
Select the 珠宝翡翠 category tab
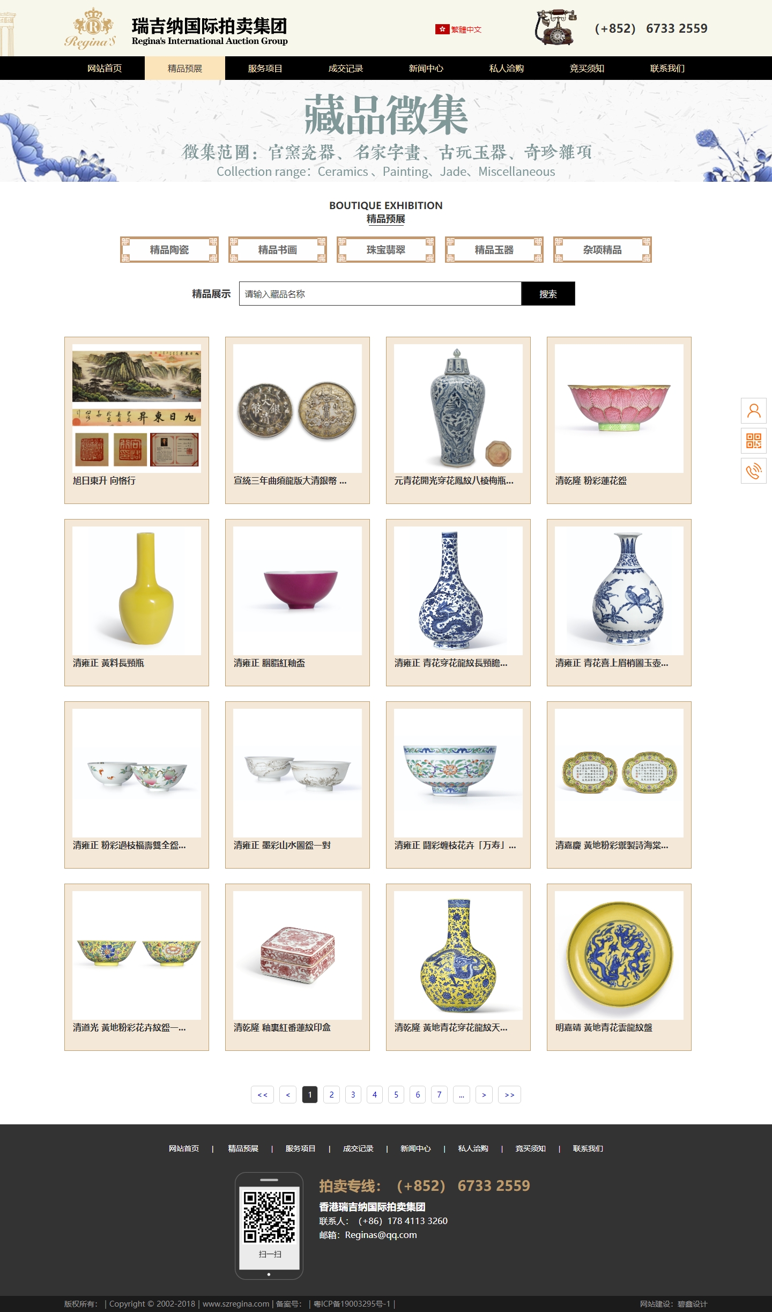coord(386,250)
